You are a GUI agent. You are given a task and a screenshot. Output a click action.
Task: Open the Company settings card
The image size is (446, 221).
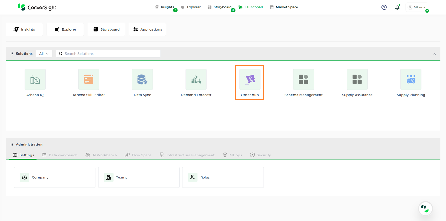[x=55, y=177]
